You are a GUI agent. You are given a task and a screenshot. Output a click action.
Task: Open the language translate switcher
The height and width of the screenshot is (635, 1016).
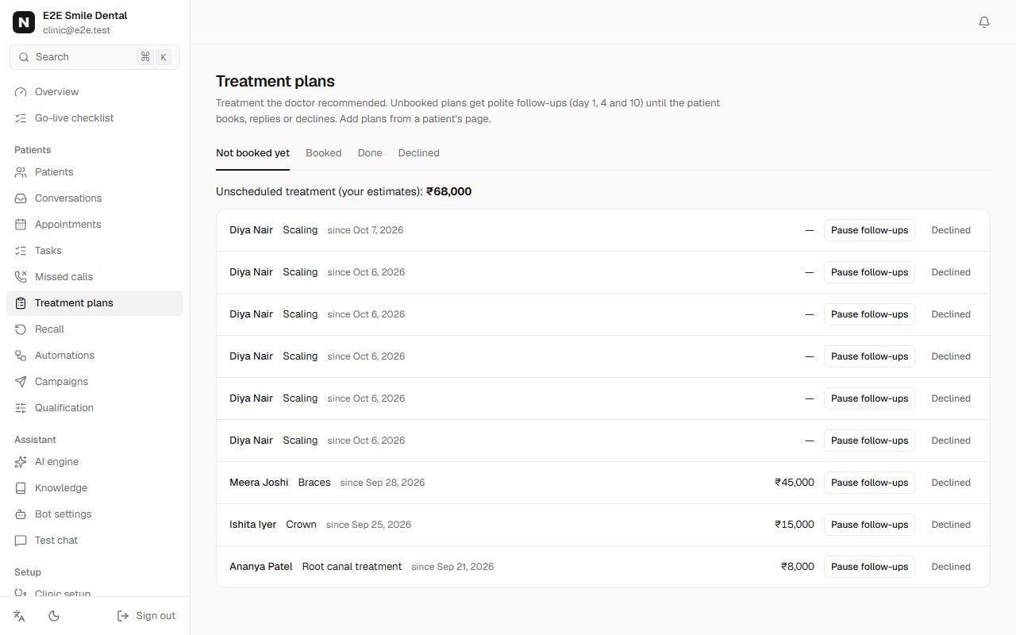[20, 616]
